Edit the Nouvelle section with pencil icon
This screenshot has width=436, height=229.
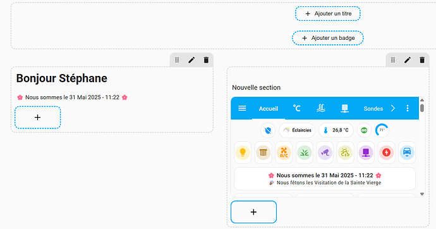pyautogui.click(x=408, y=60)
